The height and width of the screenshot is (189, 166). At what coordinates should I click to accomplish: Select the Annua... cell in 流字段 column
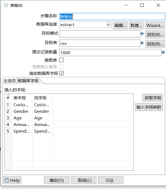[43, 125]
